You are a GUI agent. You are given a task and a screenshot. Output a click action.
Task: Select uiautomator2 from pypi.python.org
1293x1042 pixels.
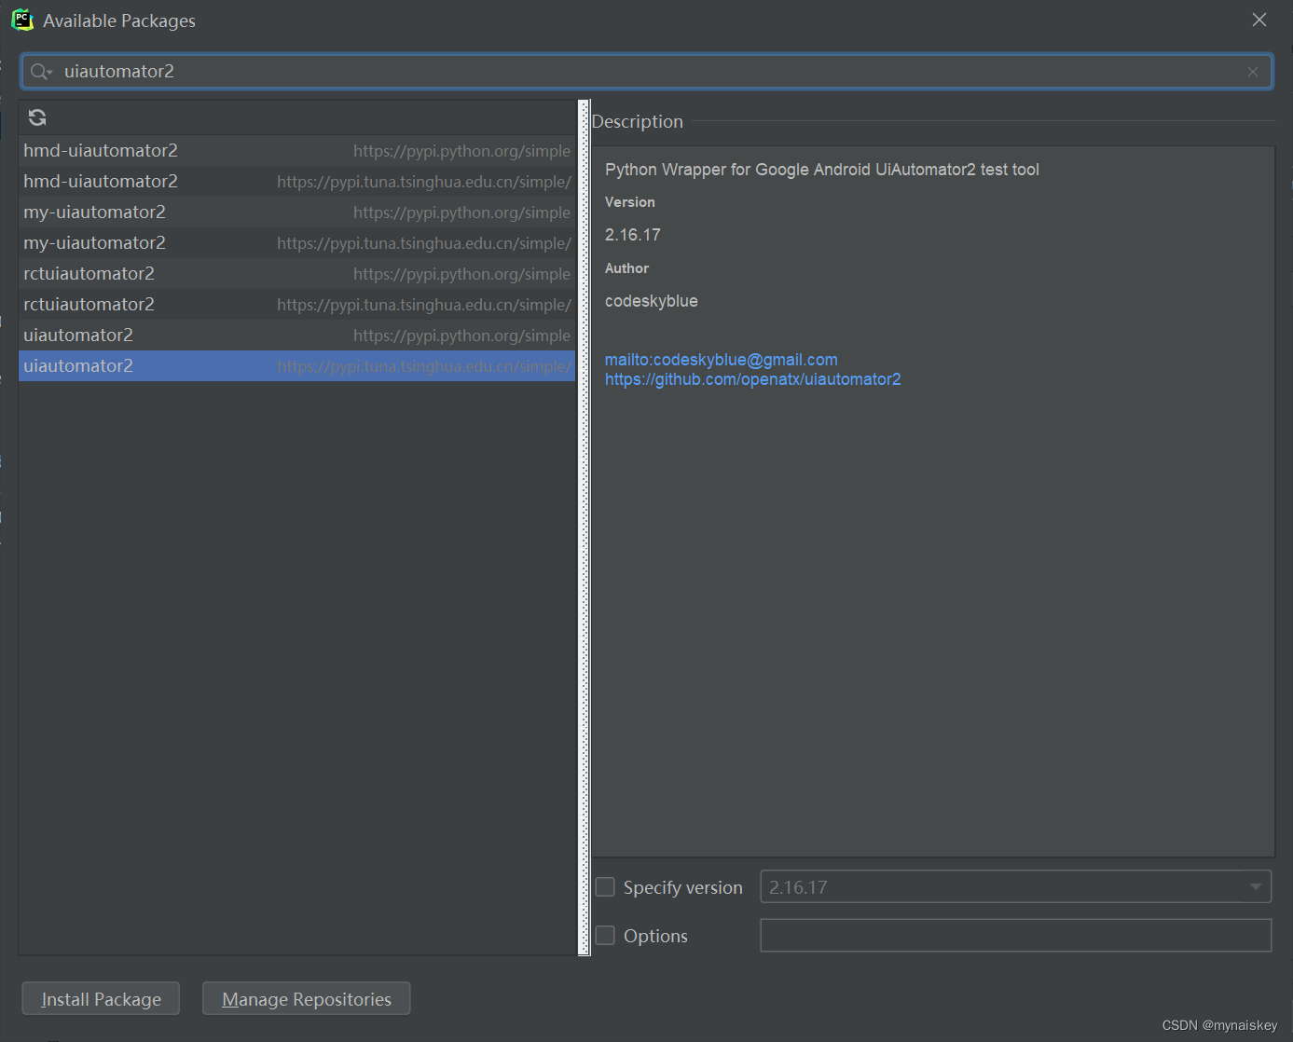78,336
